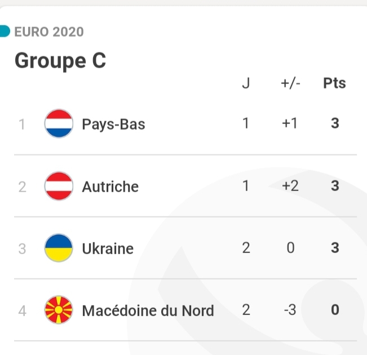Click Macédoine du Nord goal difference -3

click(289, 310)
